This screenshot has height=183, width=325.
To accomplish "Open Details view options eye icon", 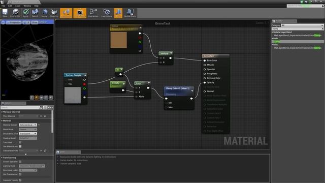I will point(50,107).
